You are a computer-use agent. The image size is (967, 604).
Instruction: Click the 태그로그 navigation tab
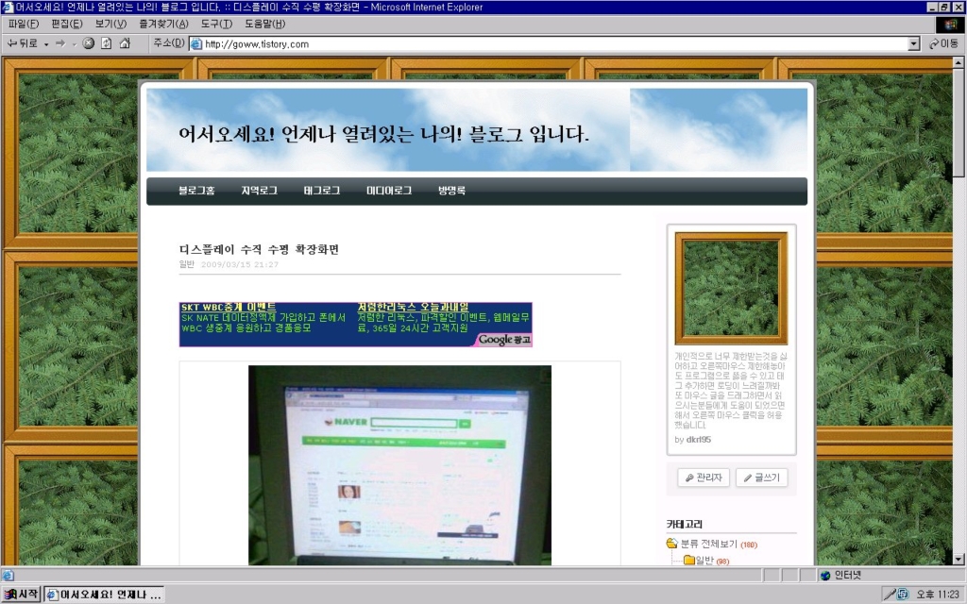[x=321, y=191]
